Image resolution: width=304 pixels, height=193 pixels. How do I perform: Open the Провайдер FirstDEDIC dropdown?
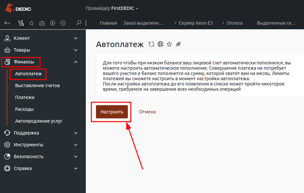(x=112, y=8)
